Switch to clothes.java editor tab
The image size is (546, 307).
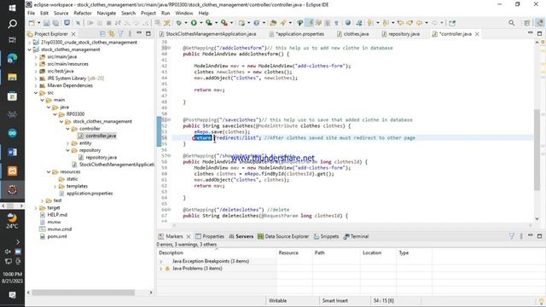(x=352, y=34)
